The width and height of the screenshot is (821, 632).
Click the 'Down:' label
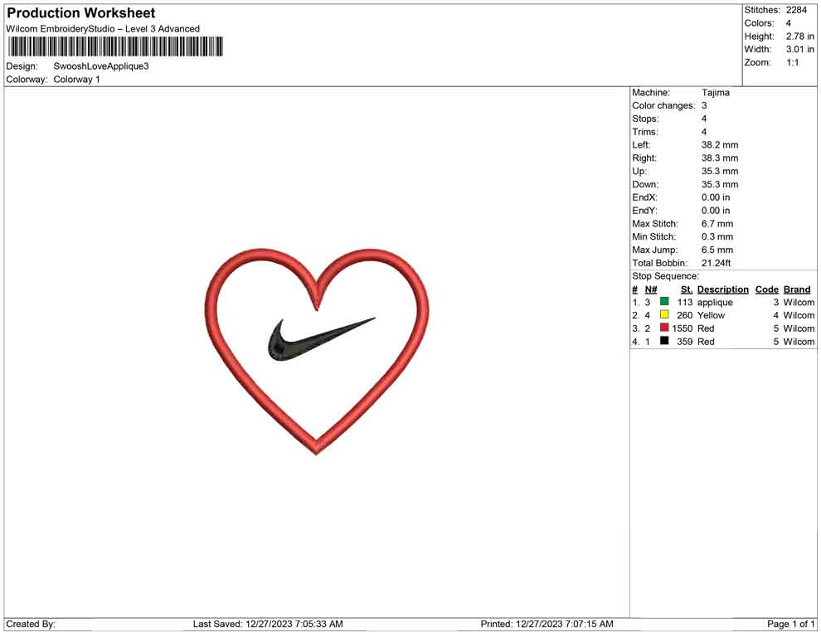click(x=645, y=184)
